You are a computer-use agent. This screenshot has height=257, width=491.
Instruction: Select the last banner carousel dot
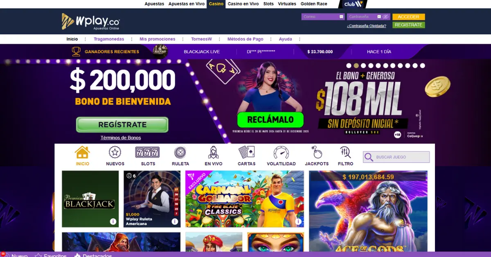(422, 65)
